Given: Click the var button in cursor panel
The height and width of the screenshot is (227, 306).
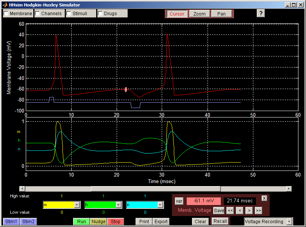Looking at the screenshot, I should click(179, 201).
